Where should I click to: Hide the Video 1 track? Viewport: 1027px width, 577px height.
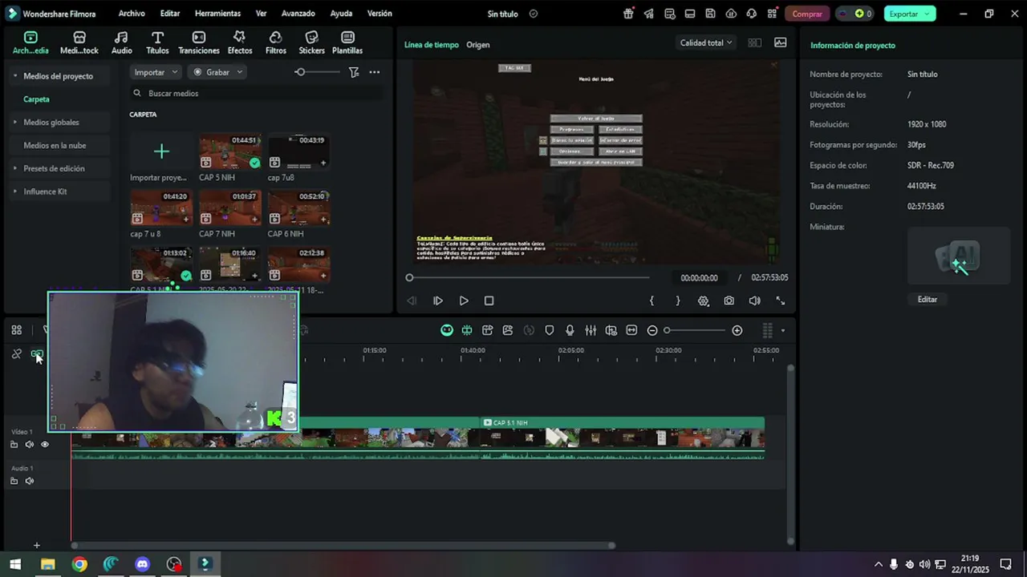tap(45, 444)
